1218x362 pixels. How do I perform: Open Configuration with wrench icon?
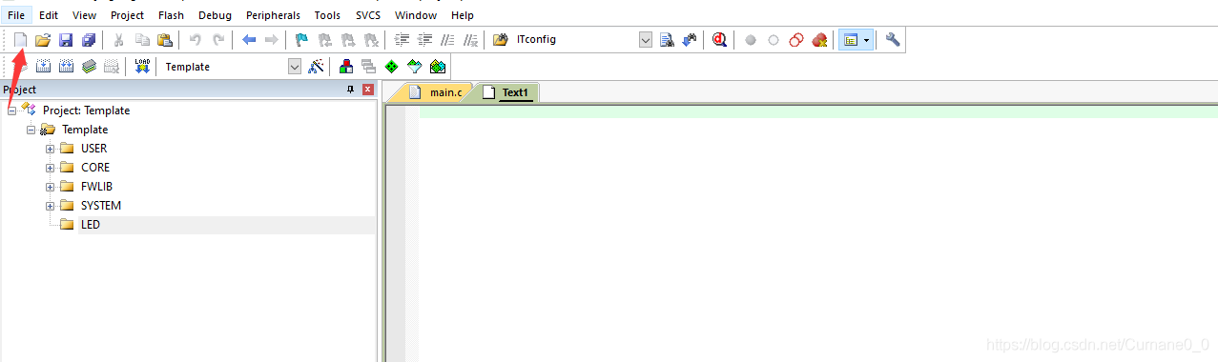pos(893,40)
